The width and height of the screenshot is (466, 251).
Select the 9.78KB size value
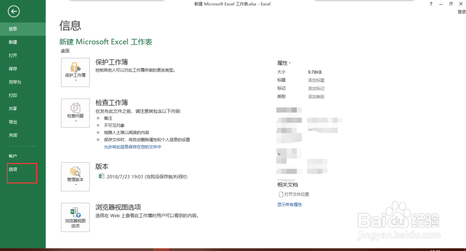[315, 72]
